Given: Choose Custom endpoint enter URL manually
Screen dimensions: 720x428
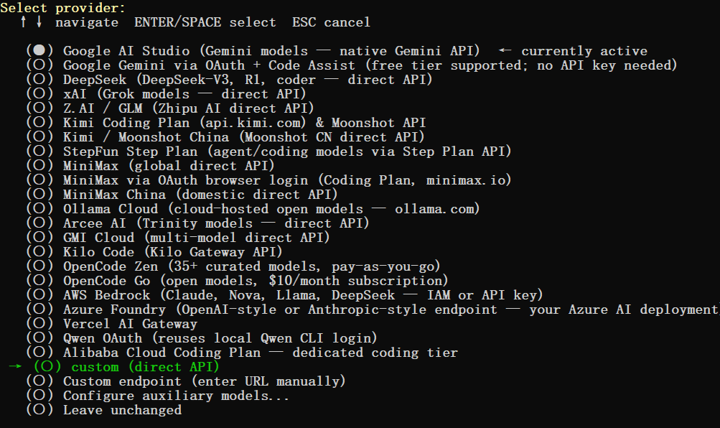Looking at the screenshot, I should click(x=185, y=381).
